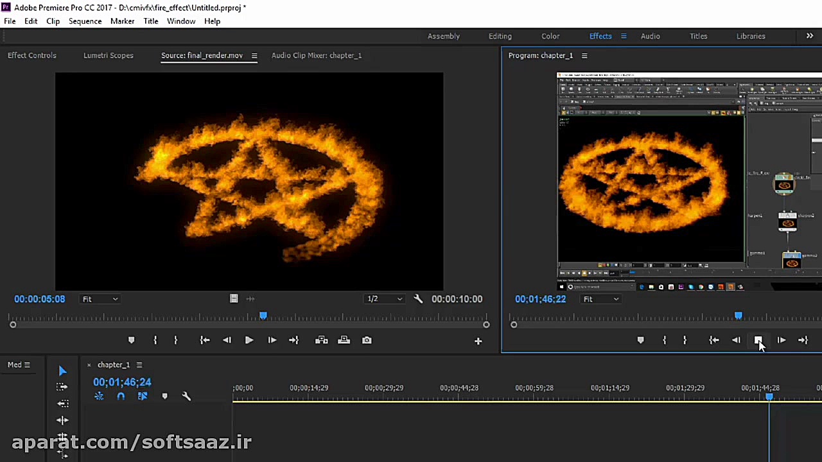Open Source monitor settings wrench
The height and width of the screenshot is (462, 822).
click(418, 299)
